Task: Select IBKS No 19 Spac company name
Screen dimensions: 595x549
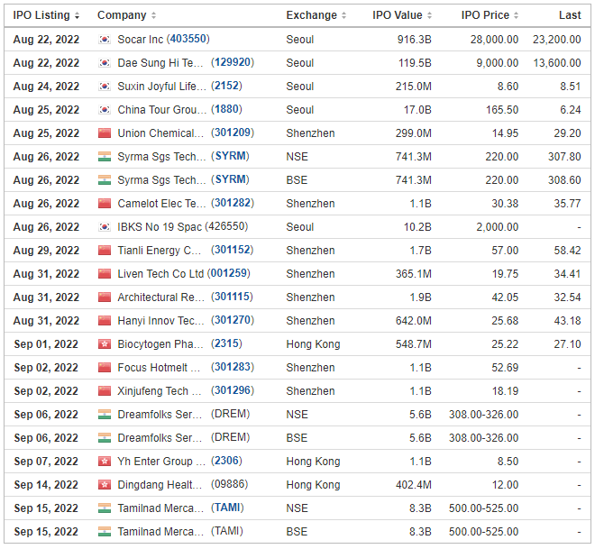Action: (x=160, y=227)
